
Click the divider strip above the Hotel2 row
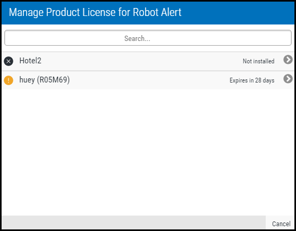[x=148, y=52]
